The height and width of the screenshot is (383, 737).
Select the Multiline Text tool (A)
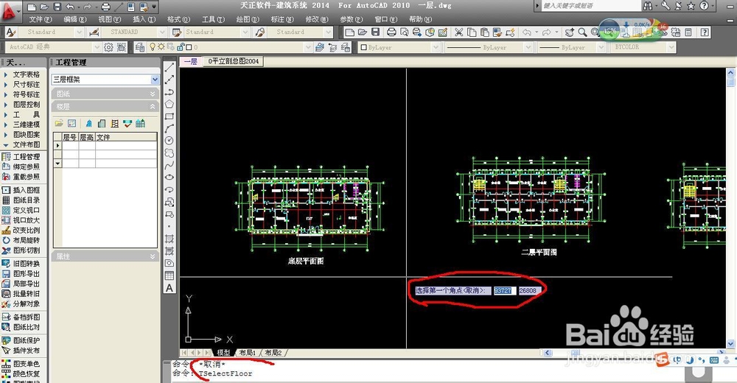coord(170,288)
